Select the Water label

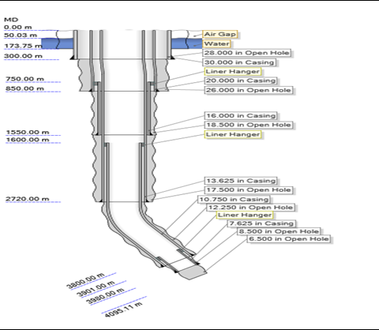coord(216,43)
